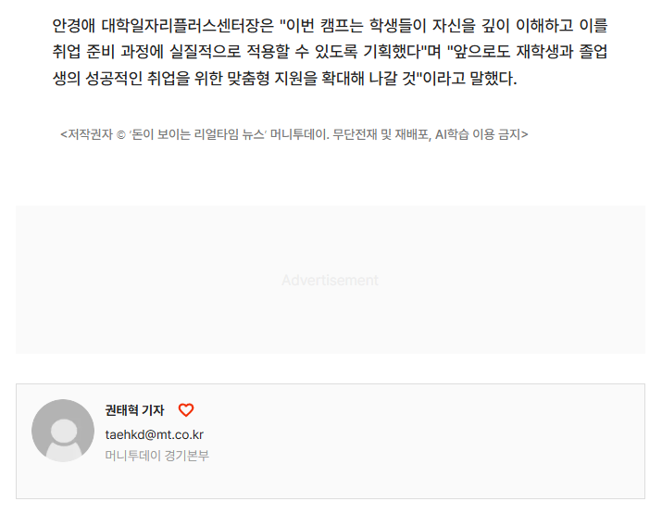Click the © symbol in copyright line
Image resolution: width=662 pixels, height=514 pixels.
(x=120, y=135)
